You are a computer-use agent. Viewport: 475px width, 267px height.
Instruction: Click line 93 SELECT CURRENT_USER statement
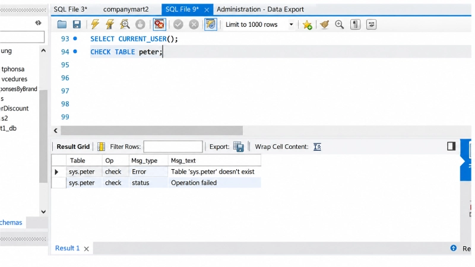[x=134, y=39]
